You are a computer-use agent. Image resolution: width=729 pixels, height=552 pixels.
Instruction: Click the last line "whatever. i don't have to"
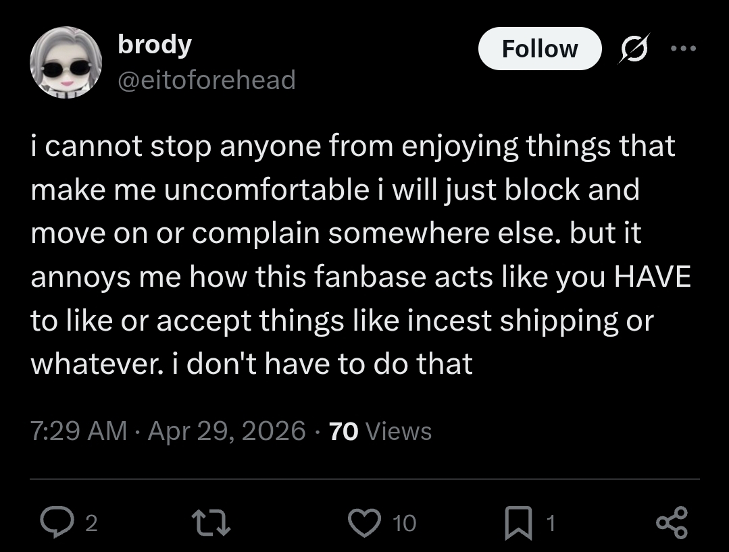click(x=251, y=364)
